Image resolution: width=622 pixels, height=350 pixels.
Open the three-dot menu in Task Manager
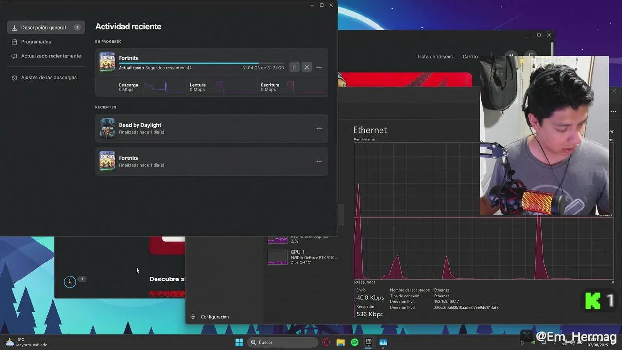pos(613,111)
